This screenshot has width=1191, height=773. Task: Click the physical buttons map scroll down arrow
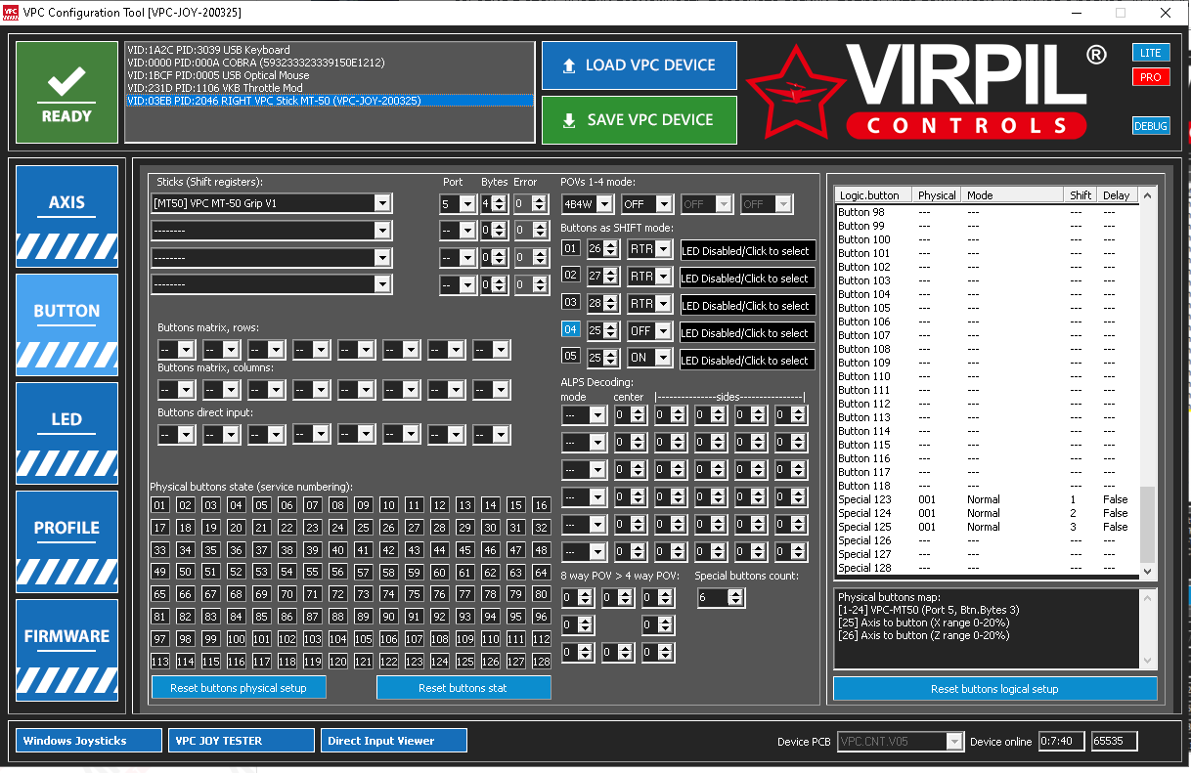[1148, 662]
